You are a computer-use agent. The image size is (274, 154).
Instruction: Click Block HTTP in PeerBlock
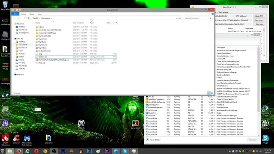click(x=259, y=16)
